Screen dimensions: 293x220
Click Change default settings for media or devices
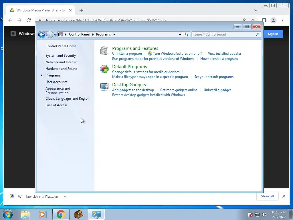146,72
